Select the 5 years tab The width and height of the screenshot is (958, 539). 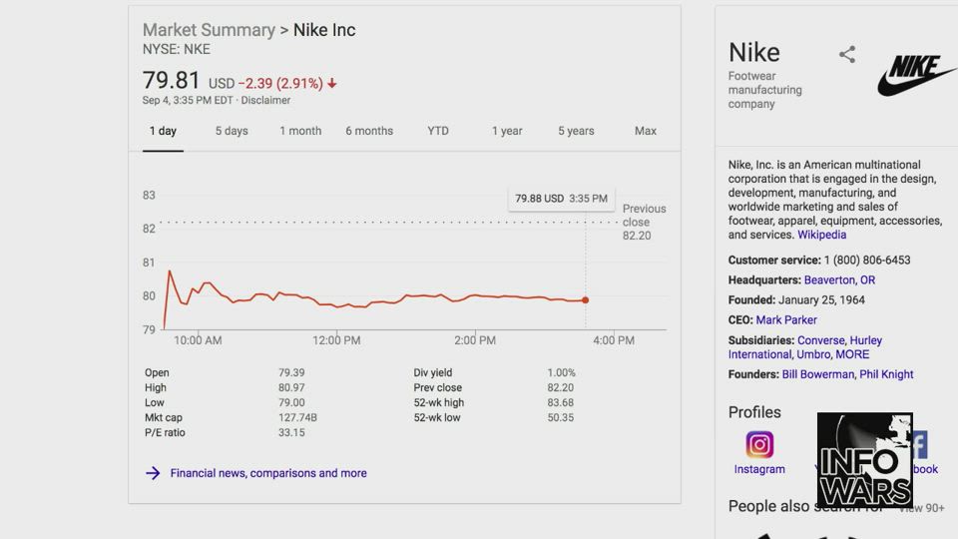tap(576, 131)
